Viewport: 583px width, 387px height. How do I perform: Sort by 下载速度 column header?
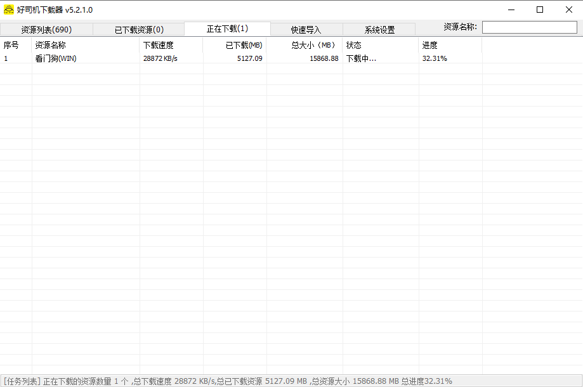point(171,45)
